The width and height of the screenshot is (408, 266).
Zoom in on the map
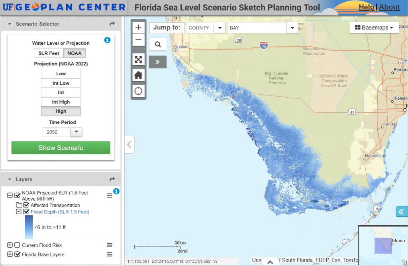138,27
